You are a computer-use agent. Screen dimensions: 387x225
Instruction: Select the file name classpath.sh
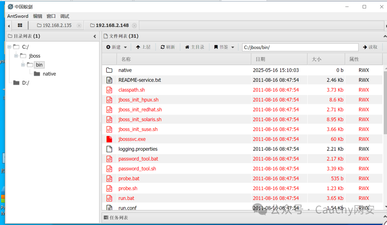[x=132, y=90]
